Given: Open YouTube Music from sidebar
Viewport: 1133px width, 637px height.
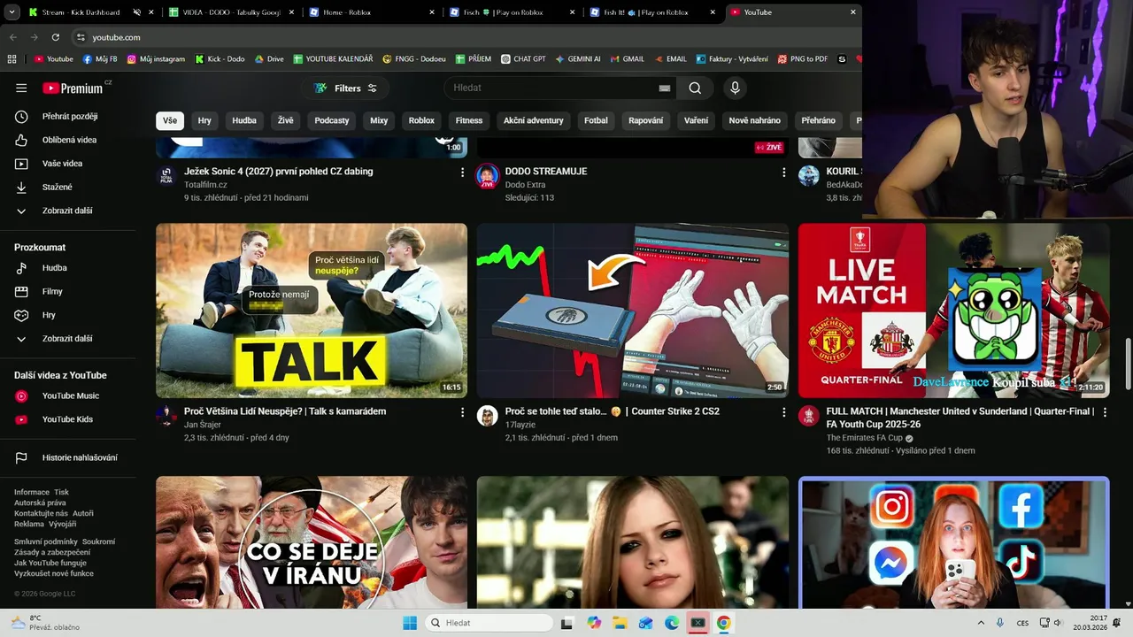Looking at the screenshot, I should pyautogui.click(x=68, y=396).
